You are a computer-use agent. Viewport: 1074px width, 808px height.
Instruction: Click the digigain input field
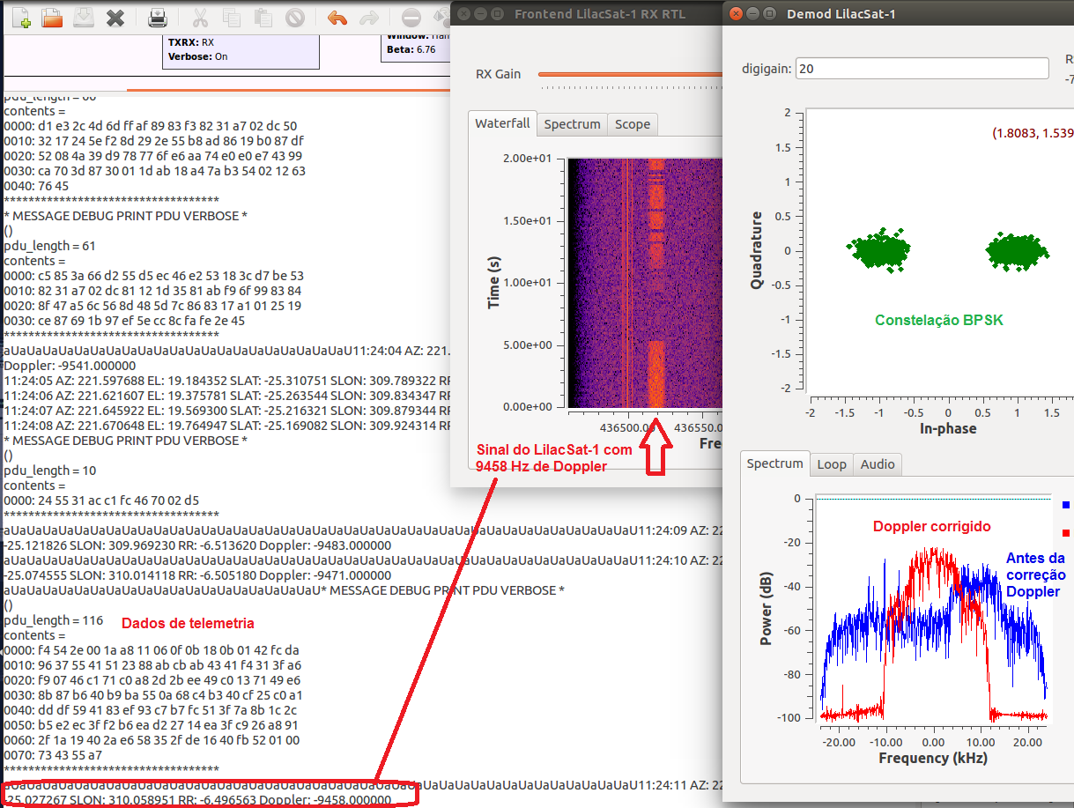921,69
